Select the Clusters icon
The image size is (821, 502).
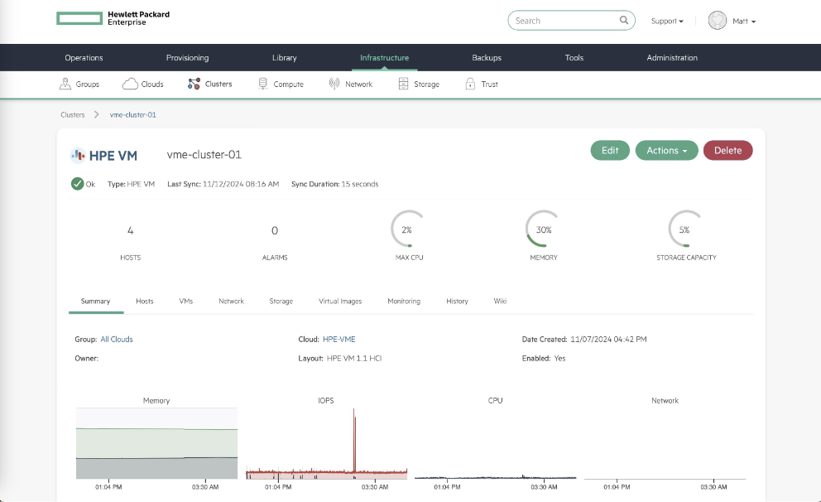click(x=194, y=84)
